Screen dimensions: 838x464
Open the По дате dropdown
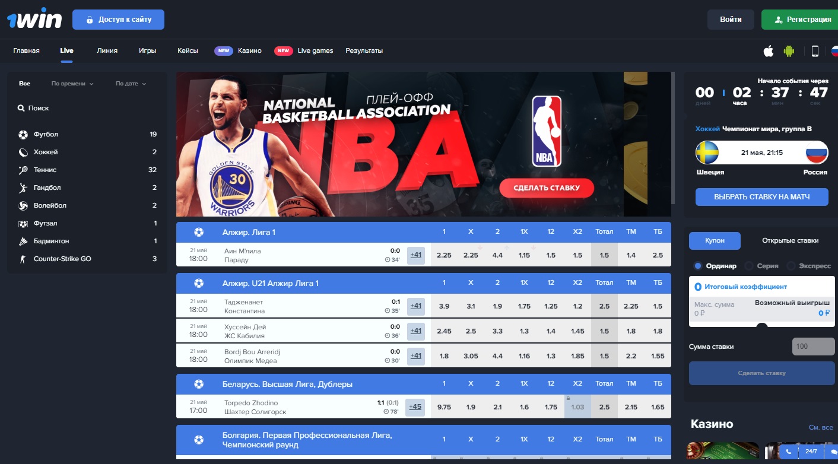[131, 84]
